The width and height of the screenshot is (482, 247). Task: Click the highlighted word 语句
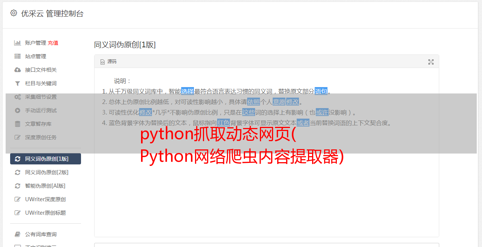[321, 91]
